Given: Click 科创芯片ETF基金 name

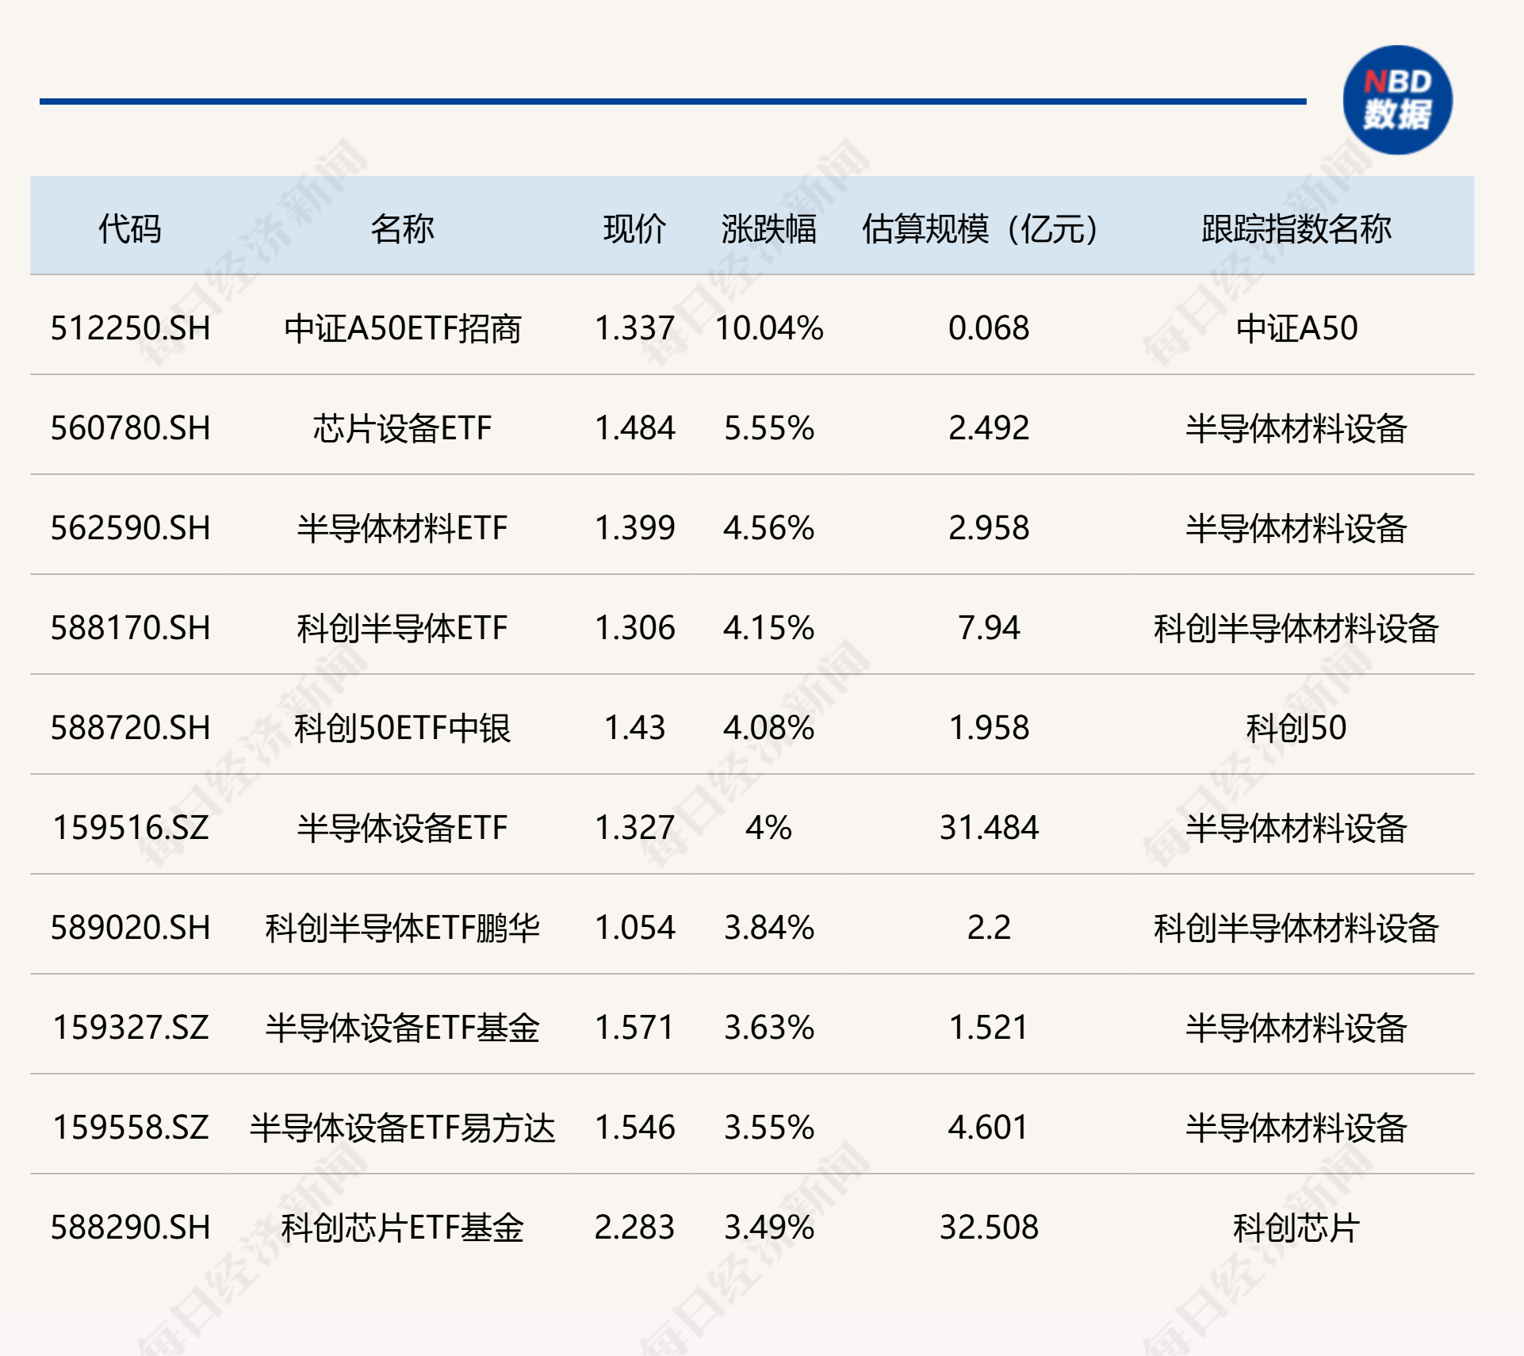Looking at the screenshot, I should 402,1228.
